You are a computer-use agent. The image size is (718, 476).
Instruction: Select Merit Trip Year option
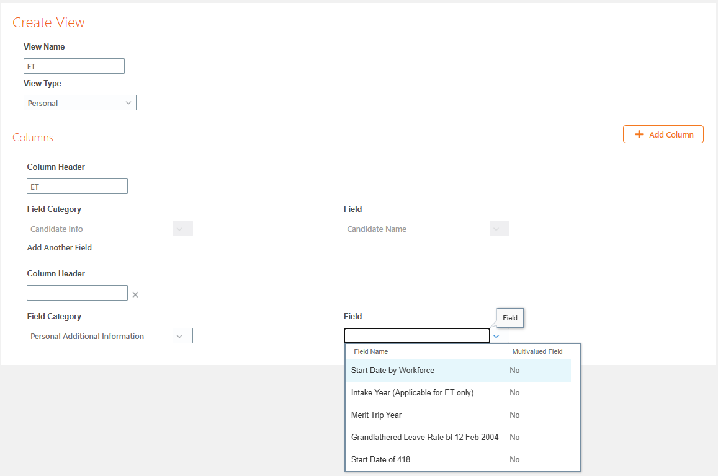coord(459,415)
